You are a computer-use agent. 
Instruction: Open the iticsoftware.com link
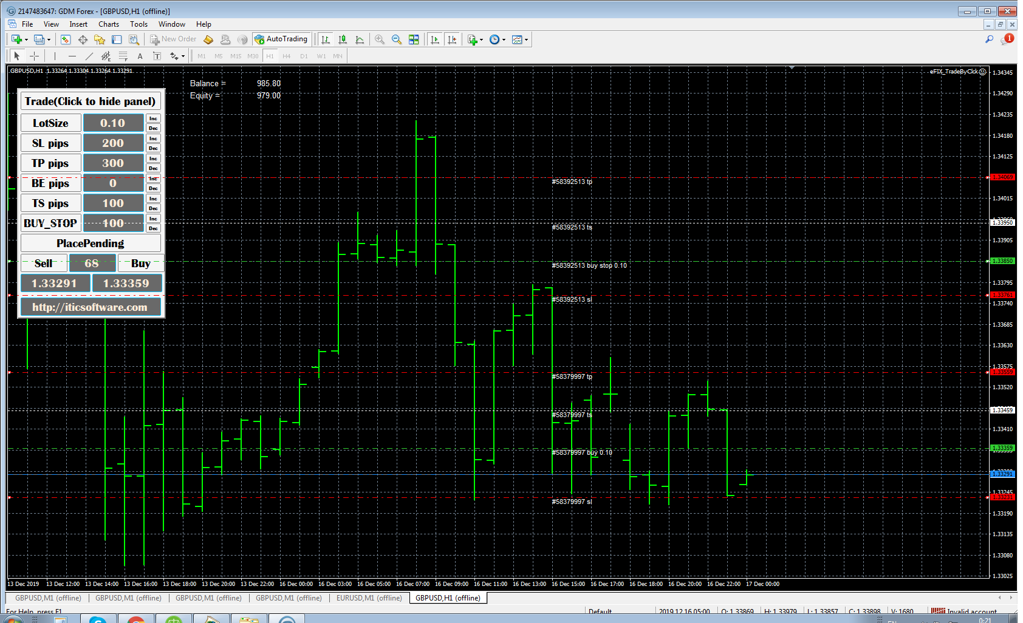[x=90, y=307]
